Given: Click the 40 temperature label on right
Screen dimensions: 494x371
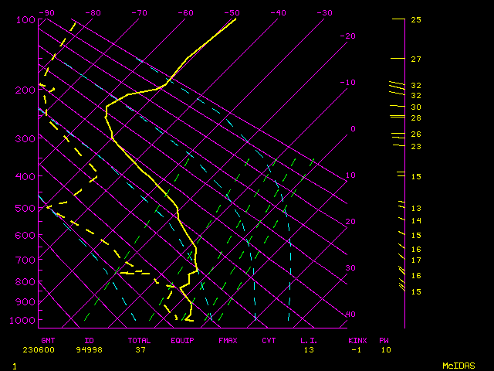Looking at the screenshot, I should 350,315.
